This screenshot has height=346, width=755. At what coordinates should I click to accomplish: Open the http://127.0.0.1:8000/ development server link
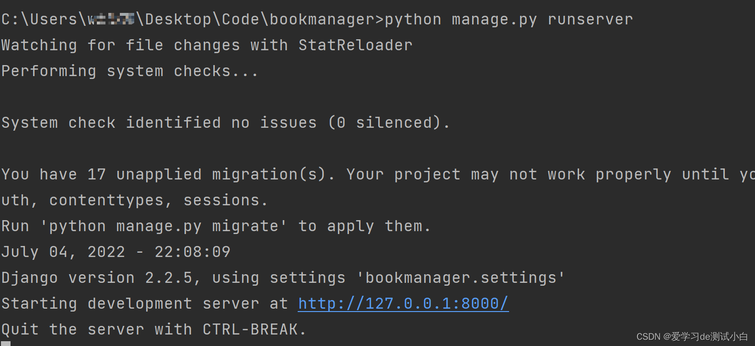(x=403, y=303)
